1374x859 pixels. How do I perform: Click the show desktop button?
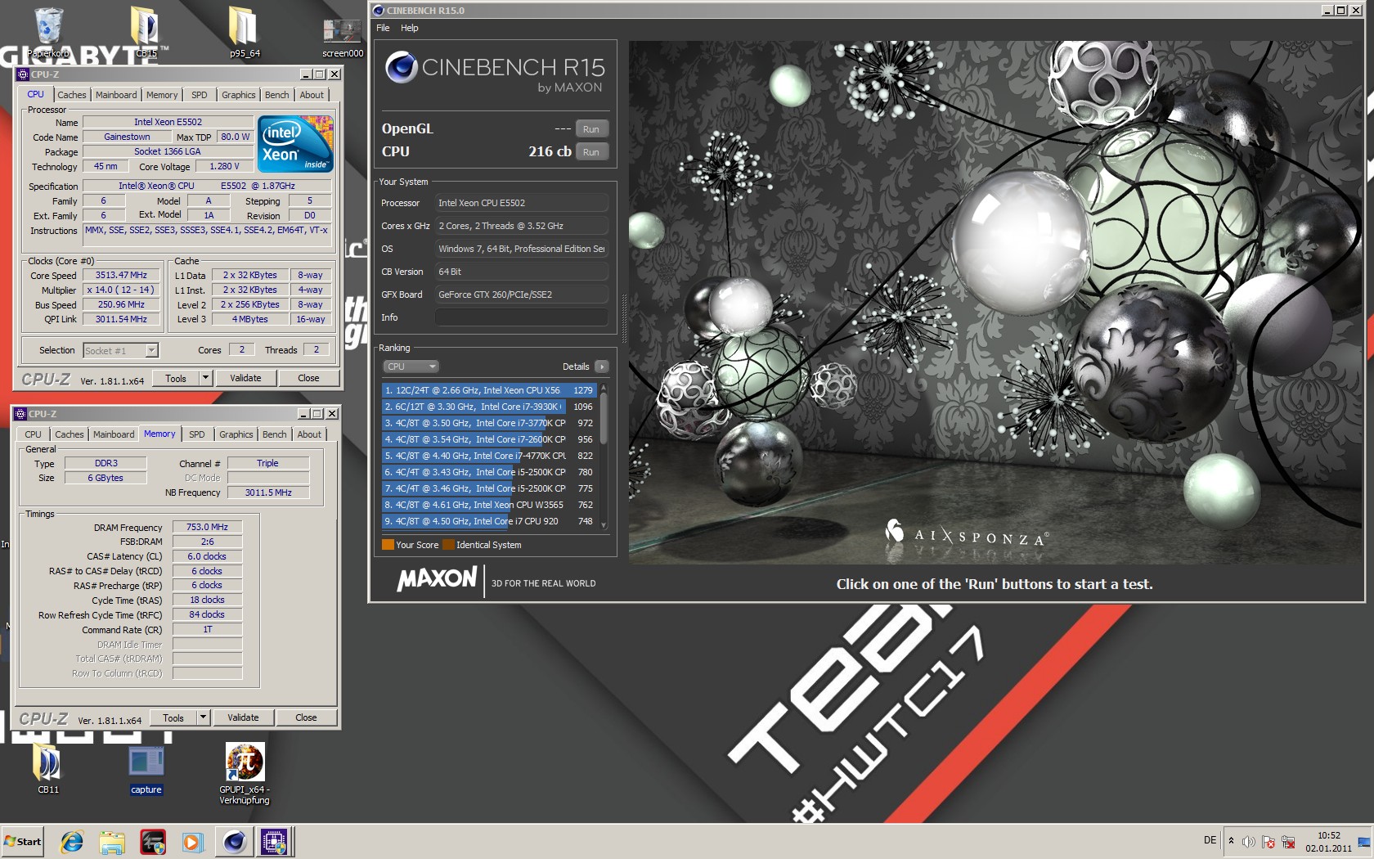coord(1364,842)
